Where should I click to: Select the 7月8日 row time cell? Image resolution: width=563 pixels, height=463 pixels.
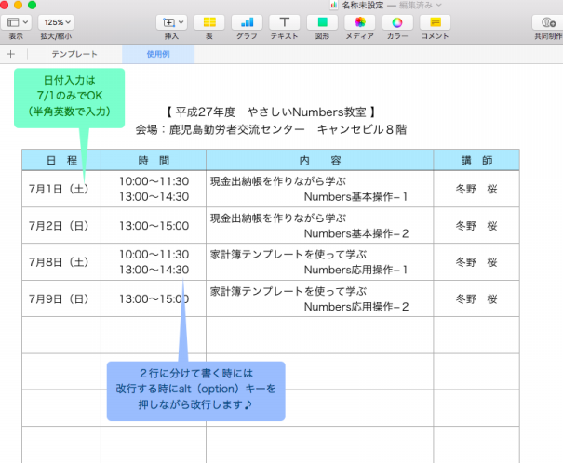(x=154, y=262)
